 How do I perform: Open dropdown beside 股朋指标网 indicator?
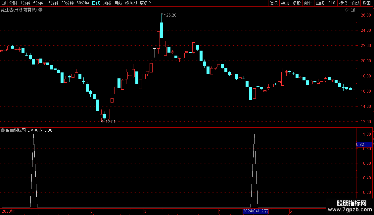(x=3, y=130)
